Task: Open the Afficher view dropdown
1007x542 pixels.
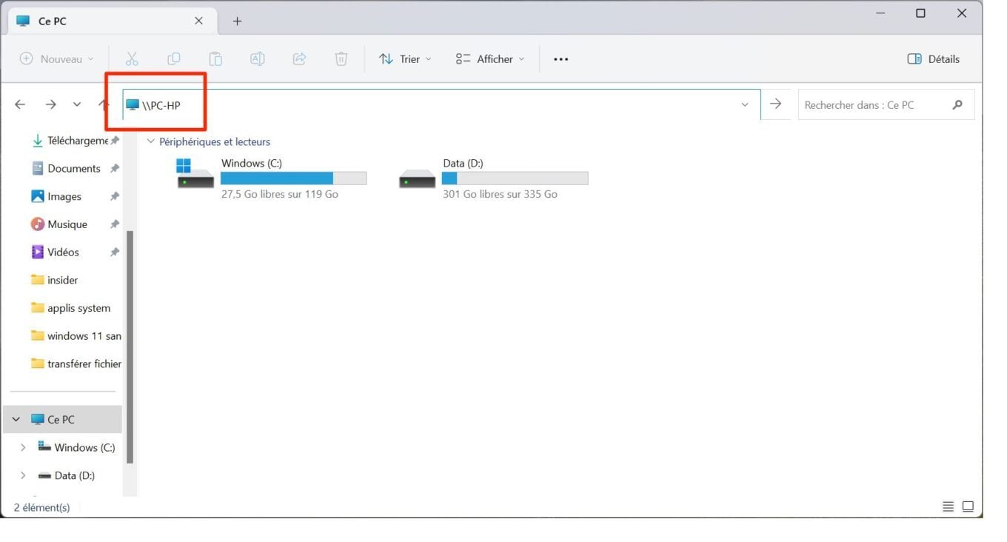Action: pyautogui.click(x=490, y=58)
